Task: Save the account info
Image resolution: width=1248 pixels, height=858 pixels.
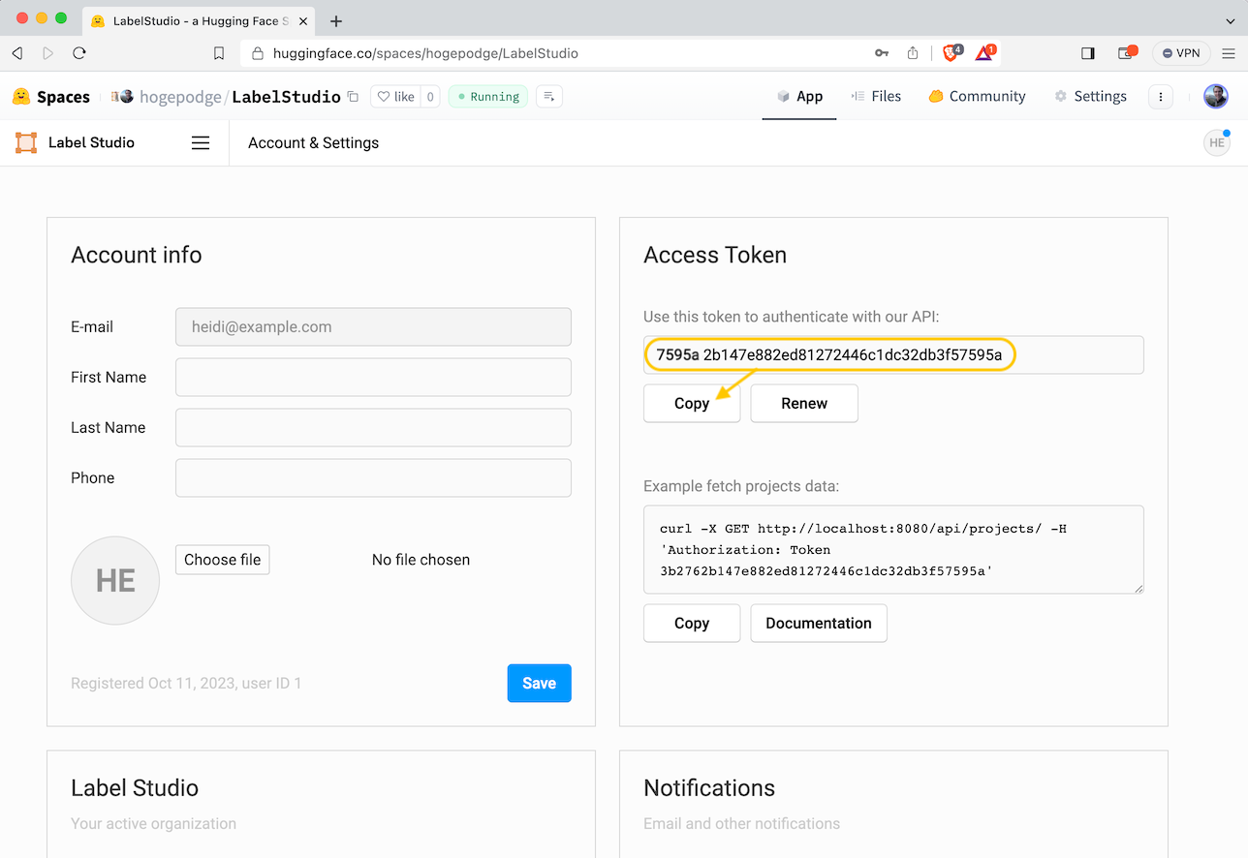Action: click(x=539, y=683)
